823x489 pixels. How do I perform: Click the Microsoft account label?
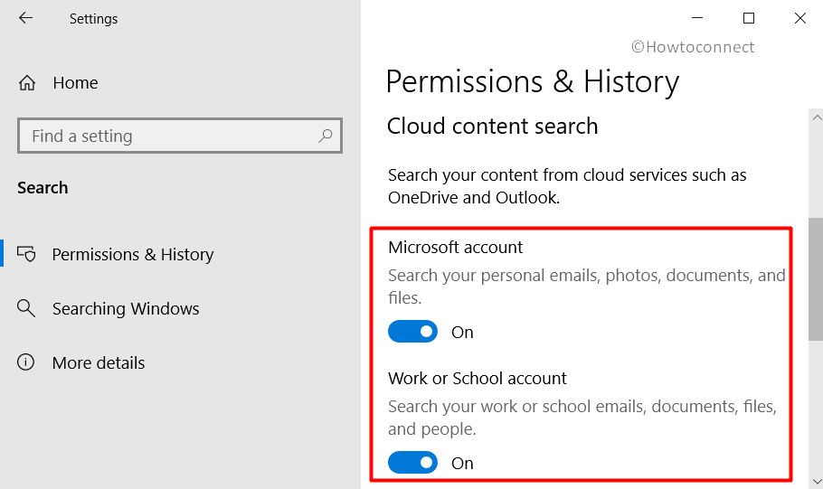click(456, 247)
